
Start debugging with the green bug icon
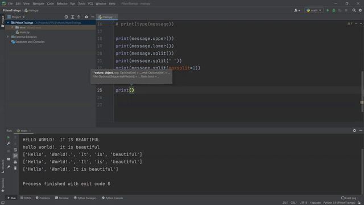click(x=334, y=10)
